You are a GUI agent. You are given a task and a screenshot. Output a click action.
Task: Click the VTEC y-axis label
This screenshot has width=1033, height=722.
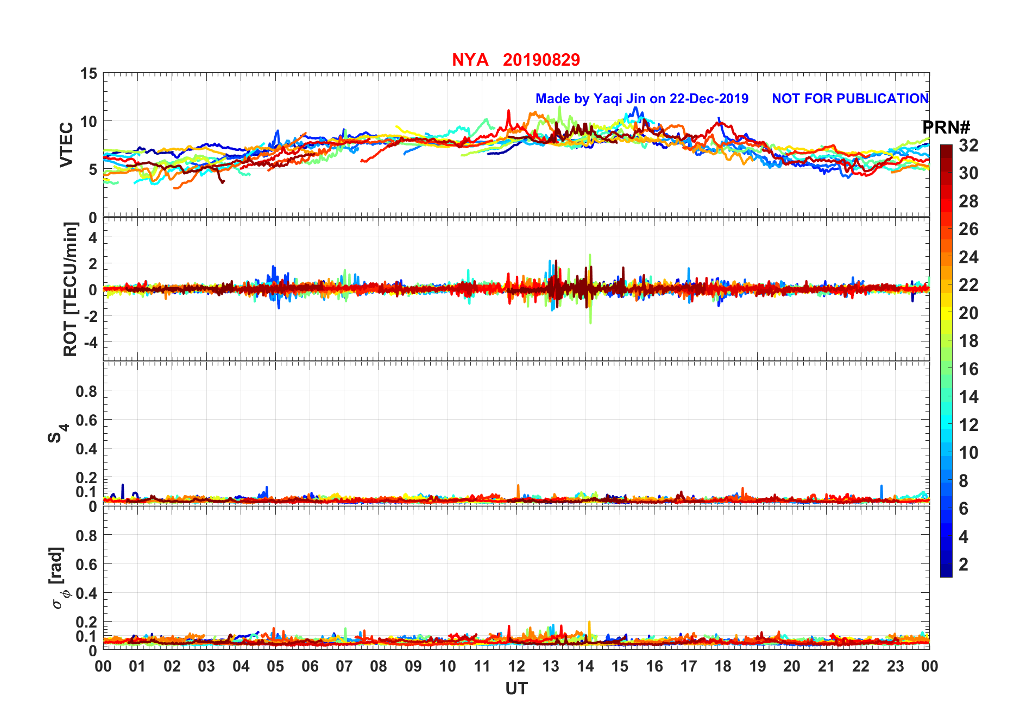[66, 145]
